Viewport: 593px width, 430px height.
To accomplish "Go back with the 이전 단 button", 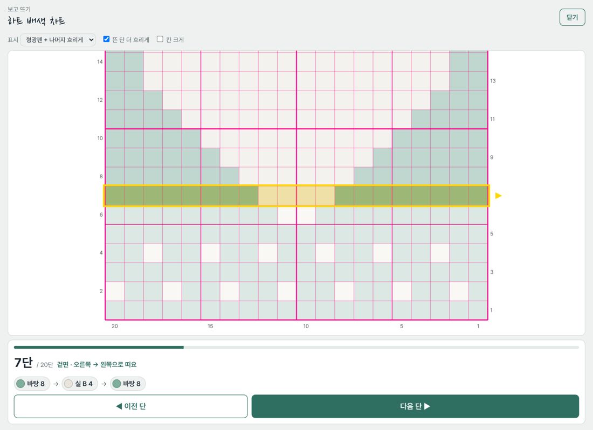I will coord(130,406).
